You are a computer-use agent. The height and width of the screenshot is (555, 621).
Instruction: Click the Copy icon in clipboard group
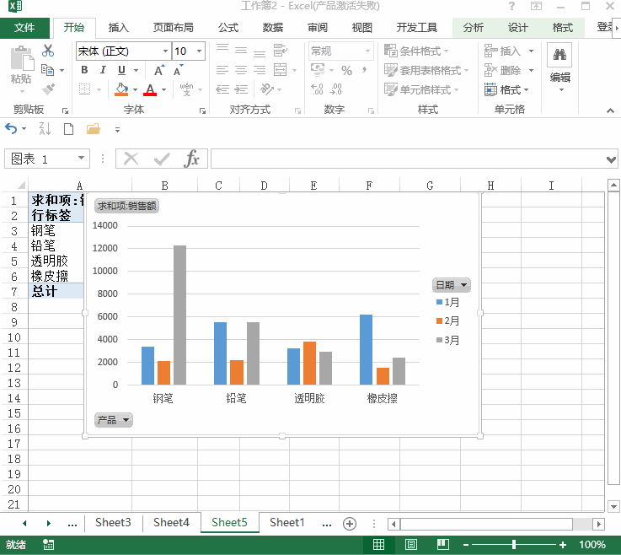(x=47, y=70)
